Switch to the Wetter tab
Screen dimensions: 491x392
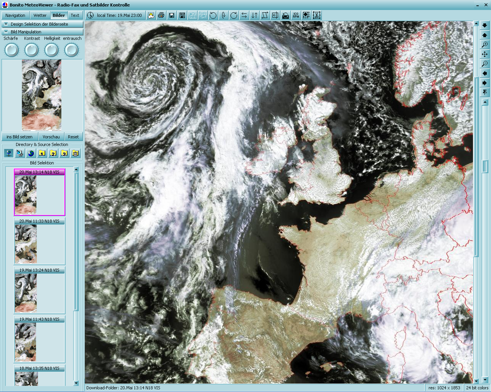[40, 15]
